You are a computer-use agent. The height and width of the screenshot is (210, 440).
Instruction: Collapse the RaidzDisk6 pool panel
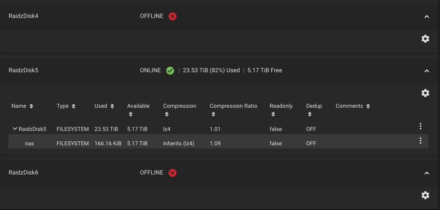pos(426,173)
